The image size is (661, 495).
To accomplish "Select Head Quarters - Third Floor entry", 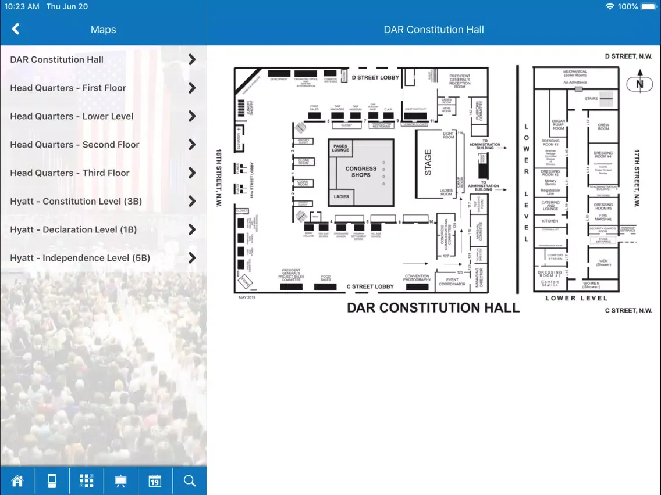I will click(104, 173).
